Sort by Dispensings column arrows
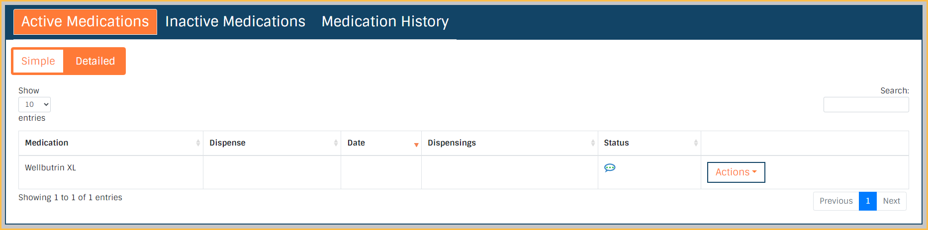The height and width of the screenshot is (230, 928). pos(593,143)
